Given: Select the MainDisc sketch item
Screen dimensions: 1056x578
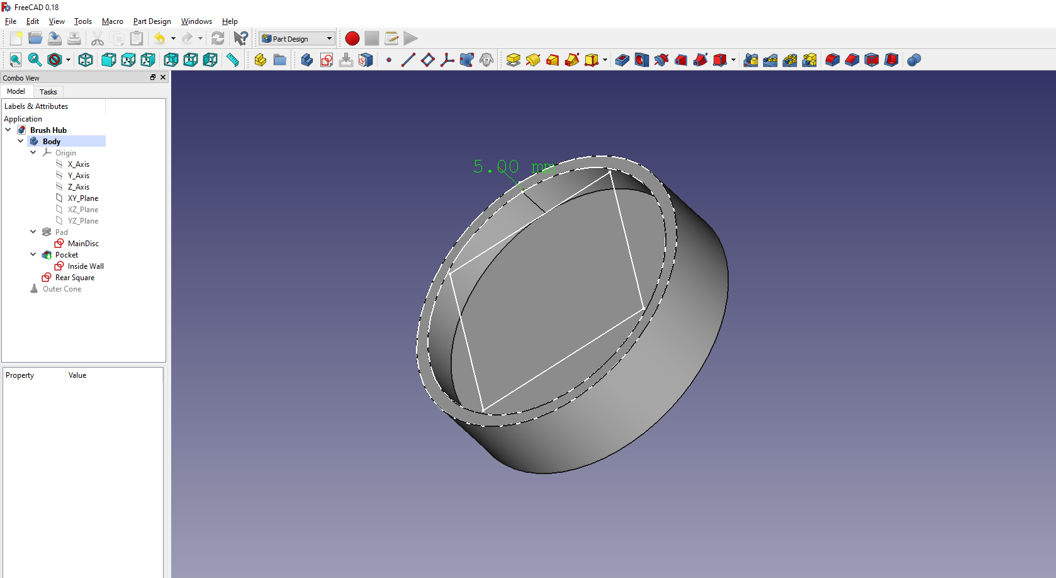Looking at the screenshot, I should point(83,244).
